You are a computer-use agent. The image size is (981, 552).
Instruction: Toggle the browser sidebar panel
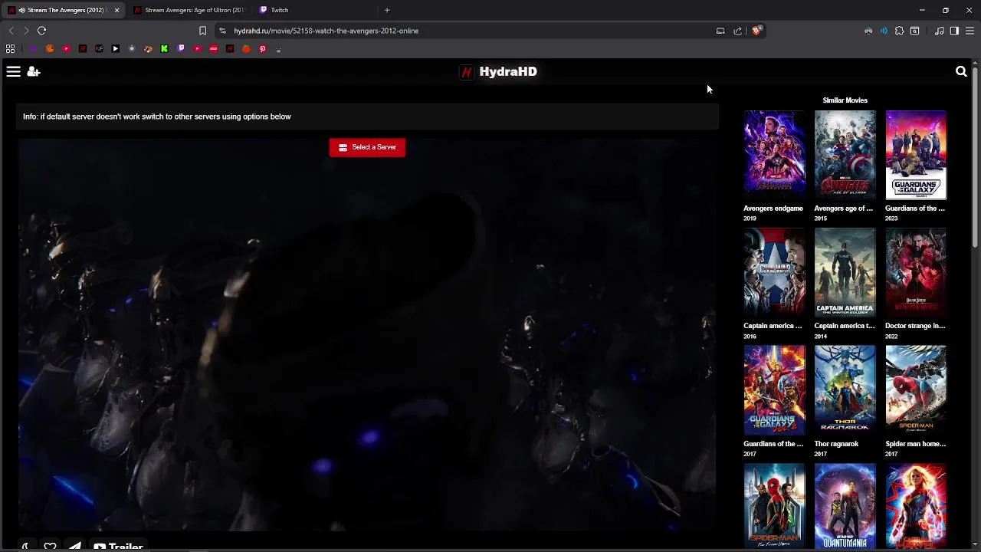(954, 31)
